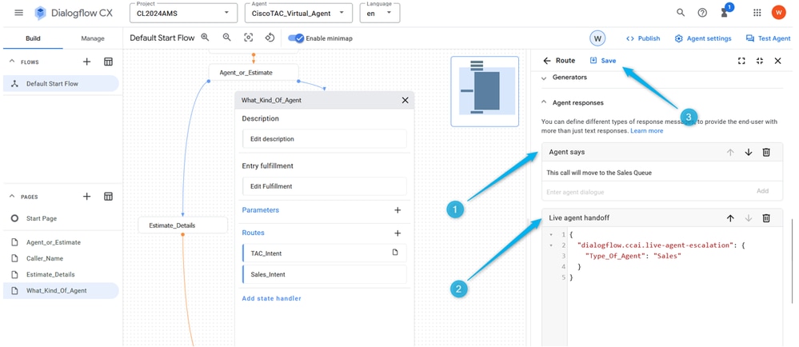Collapse the Agent responses section
The width and height of the screenshot is (799, 347).
(x=544, y=102)
